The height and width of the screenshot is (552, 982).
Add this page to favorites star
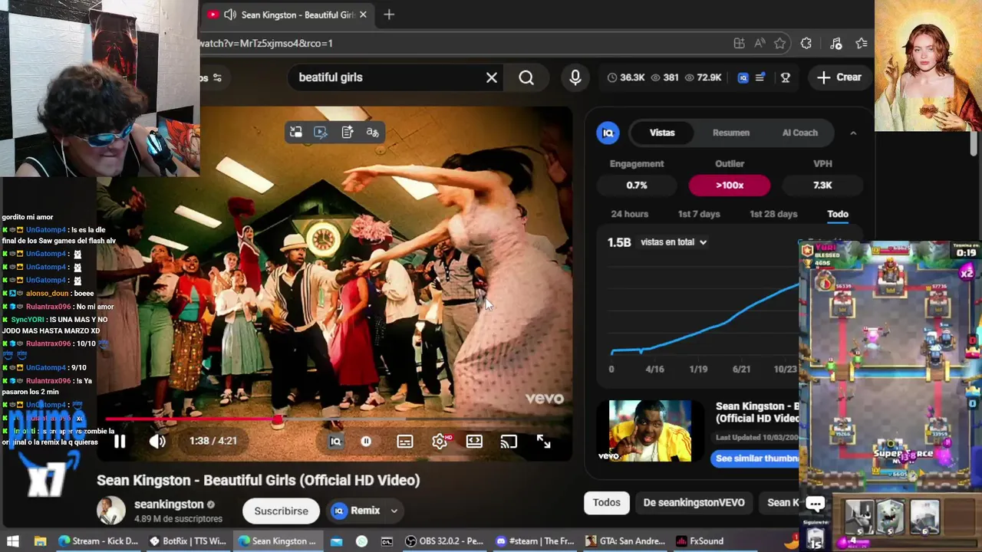(x=779, y=44)
